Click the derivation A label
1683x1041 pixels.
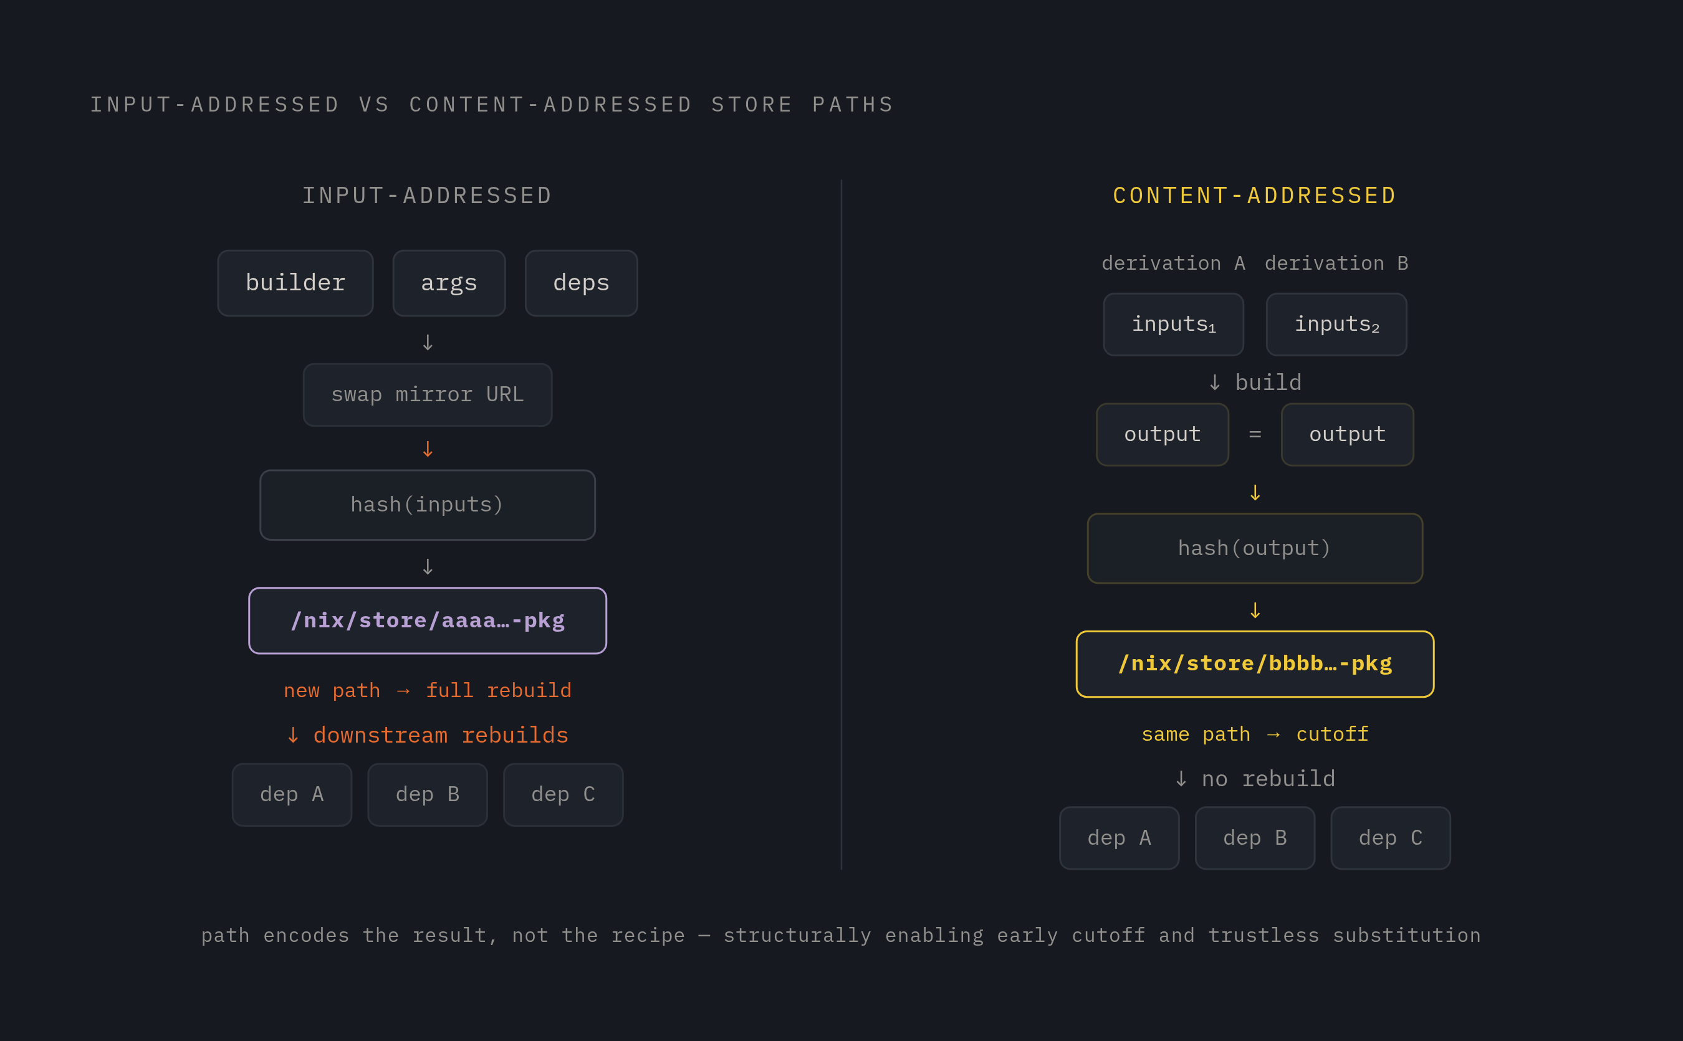(x=1174, y=263)
